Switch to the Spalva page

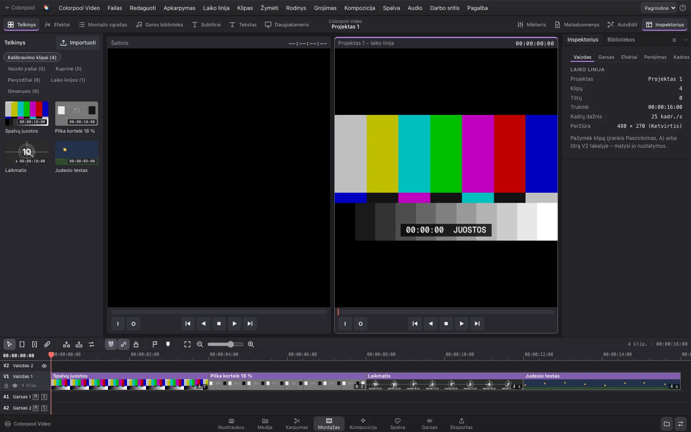[x=397, y=424]
